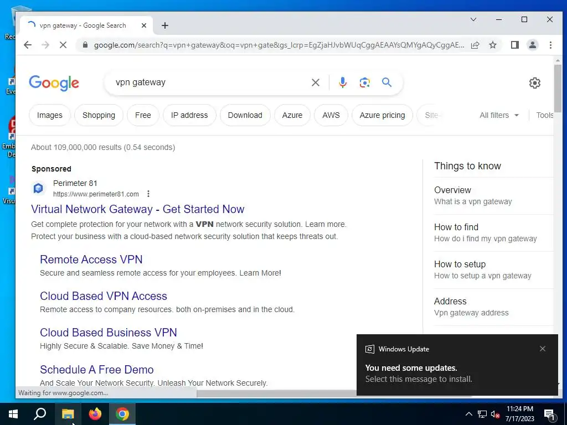Go to Google home via logo
Screen dimensions: 567x425
pos(54,83)
